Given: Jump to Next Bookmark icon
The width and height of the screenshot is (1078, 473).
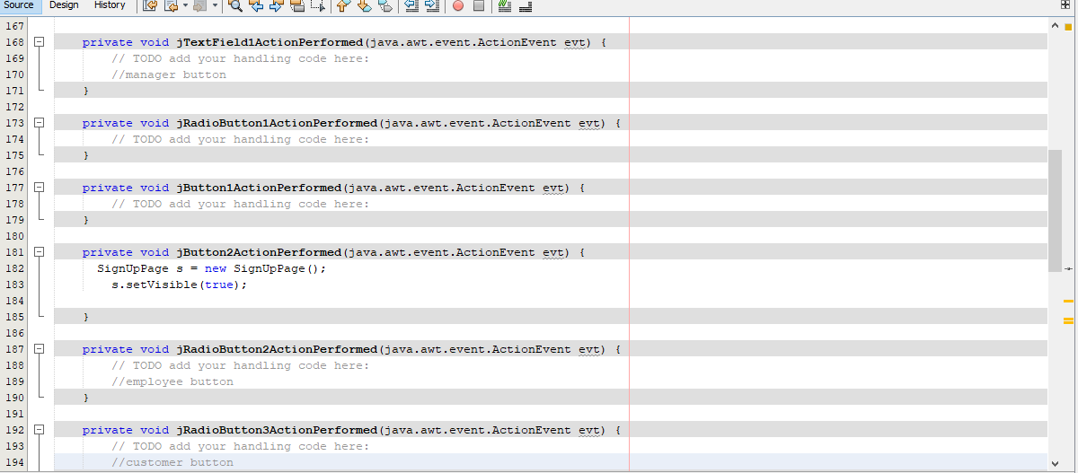Looking at the screenshot, I should 364,6.
